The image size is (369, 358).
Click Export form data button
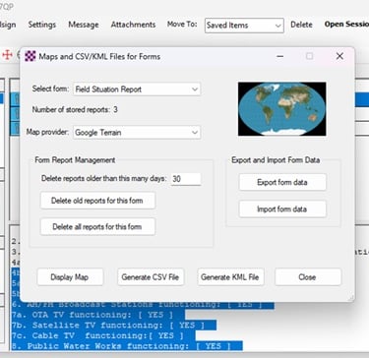click(282, 182)
